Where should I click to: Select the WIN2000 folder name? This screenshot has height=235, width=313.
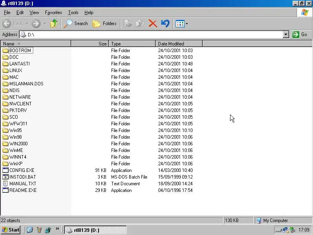tap(18, 144)
